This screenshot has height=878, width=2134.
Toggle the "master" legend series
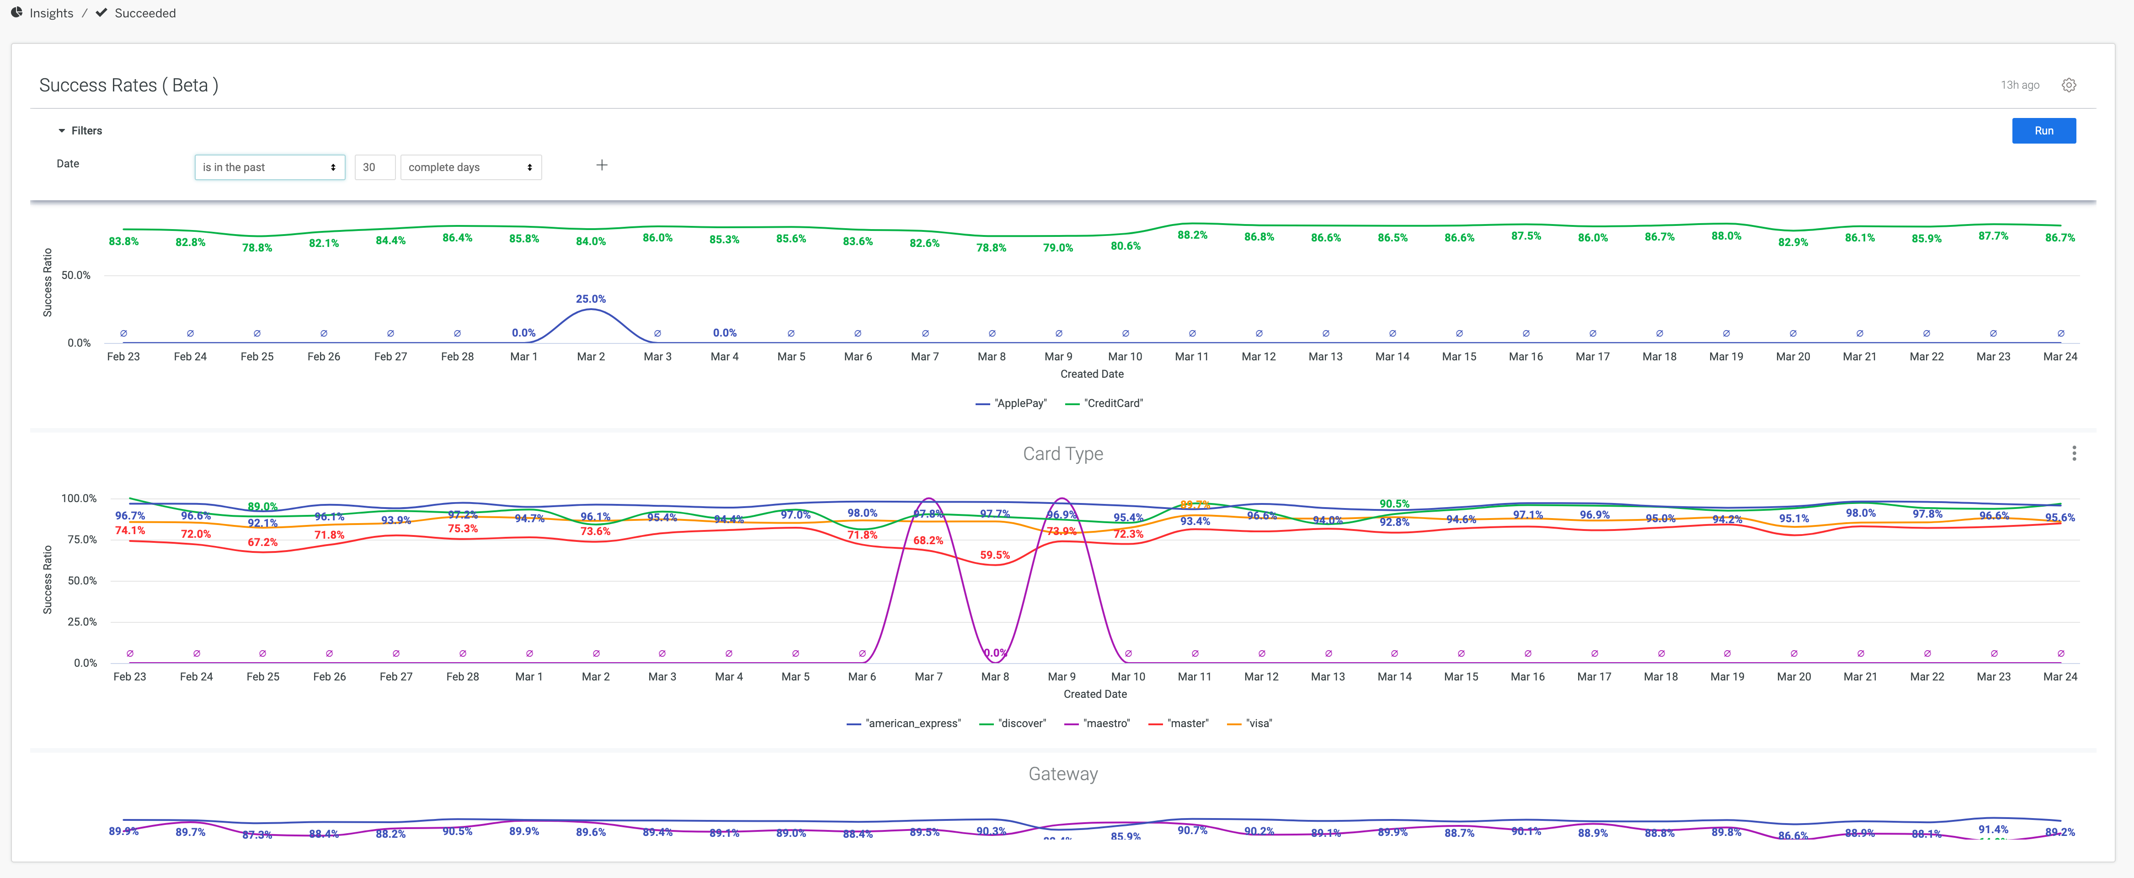pos(1178,723)
